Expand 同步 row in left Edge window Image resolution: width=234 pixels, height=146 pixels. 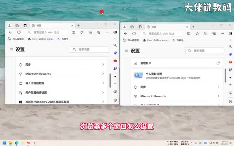click(x=61, y=64)
